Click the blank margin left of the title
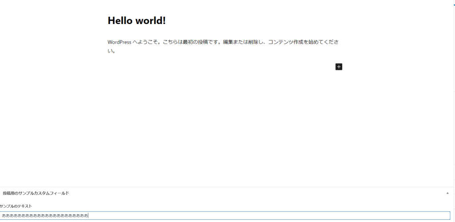Viewport: 455px width, 222px height. 53,20
